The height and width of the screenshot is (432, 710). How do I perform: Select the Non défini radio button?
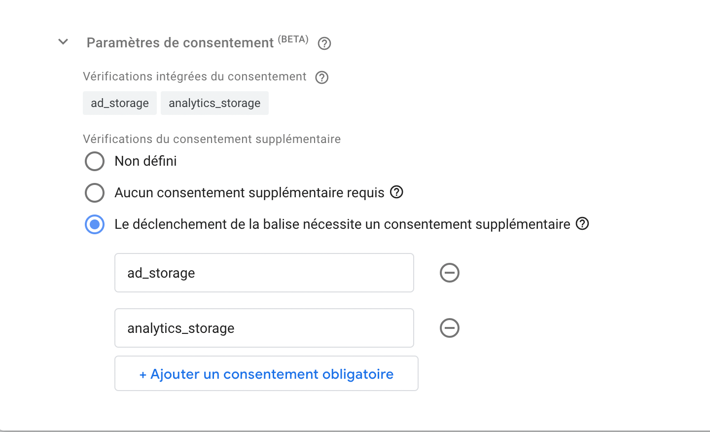(x=95, y=161)
